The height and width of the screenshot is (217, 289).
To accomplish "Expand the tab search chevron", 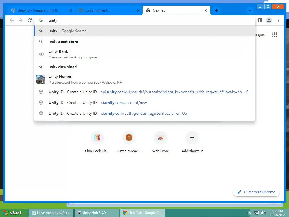I will (x=250, y=10).
